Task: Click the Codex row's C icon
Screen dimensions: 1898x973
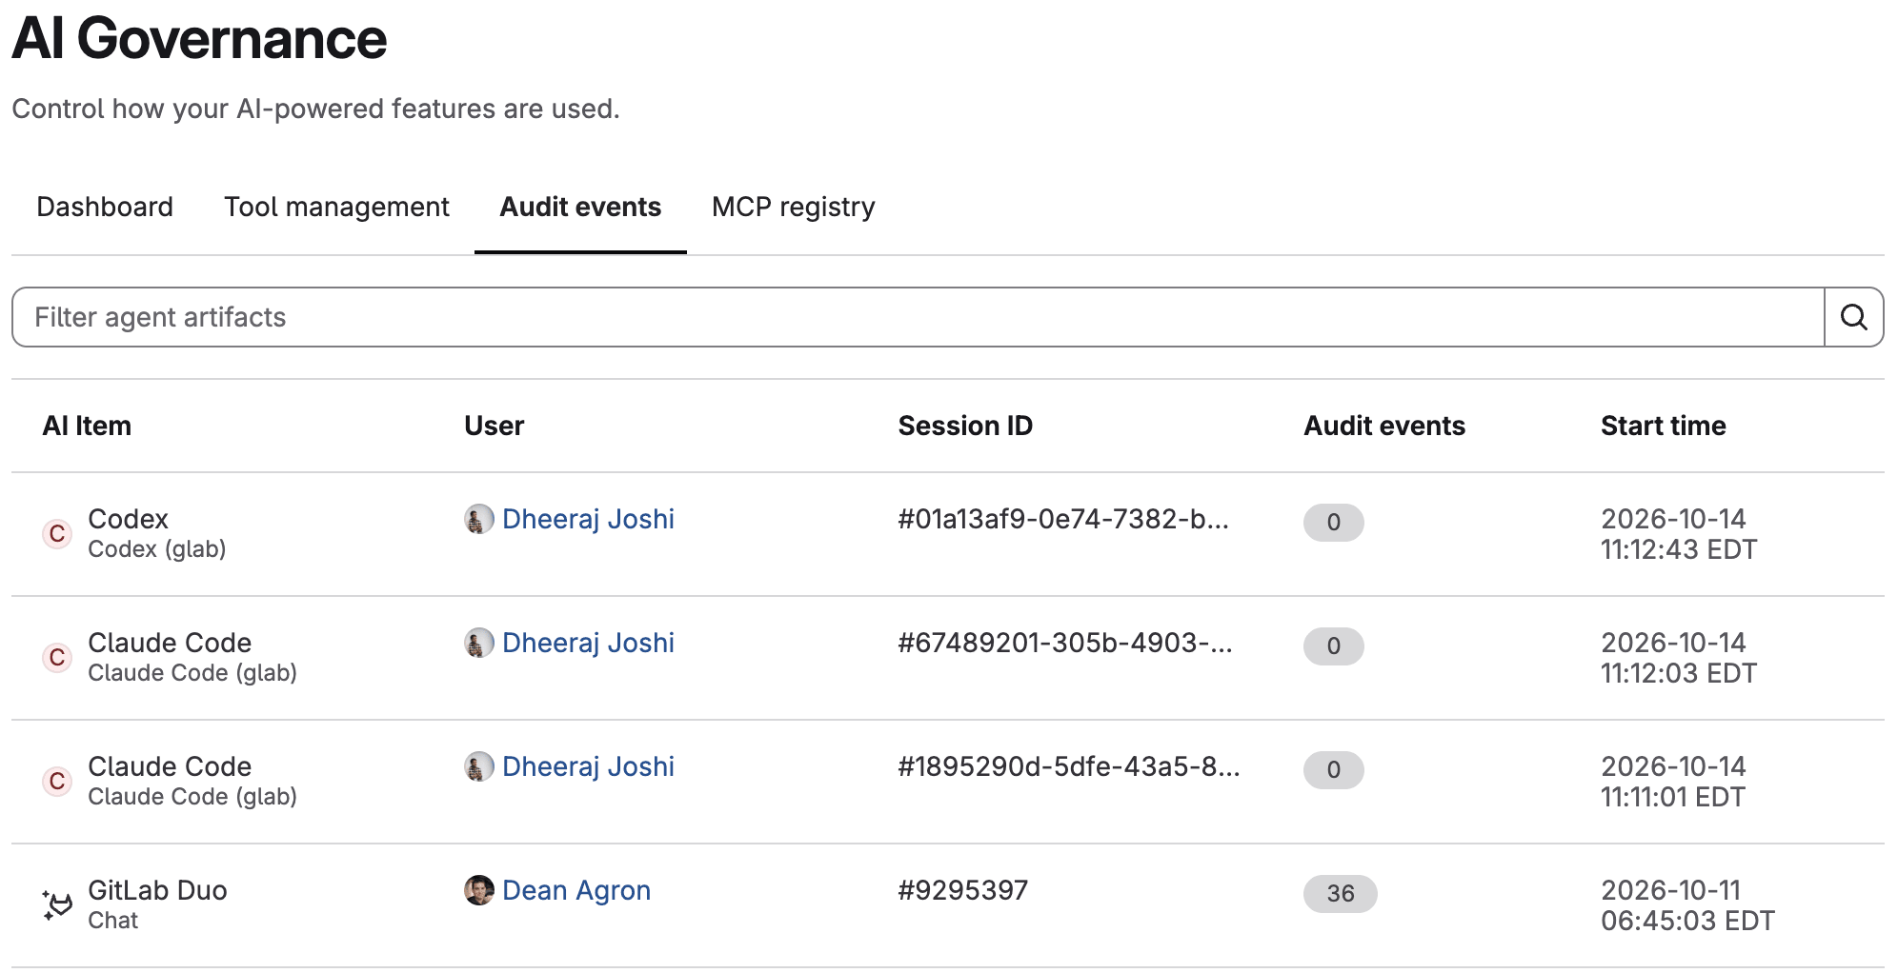Action: 57,534
